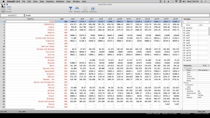210x118 pixels.
Task: Toggle checkbox for variable var15
Action: click(184, 58)
